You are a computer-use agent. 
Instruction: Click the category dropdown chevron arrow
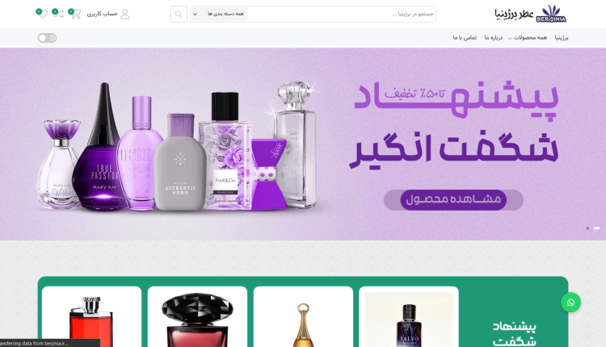[x=196, y=15]
